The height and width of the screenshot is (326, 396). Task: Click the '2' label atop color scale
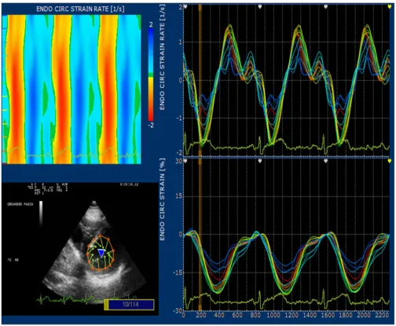[x=151, y=24]
